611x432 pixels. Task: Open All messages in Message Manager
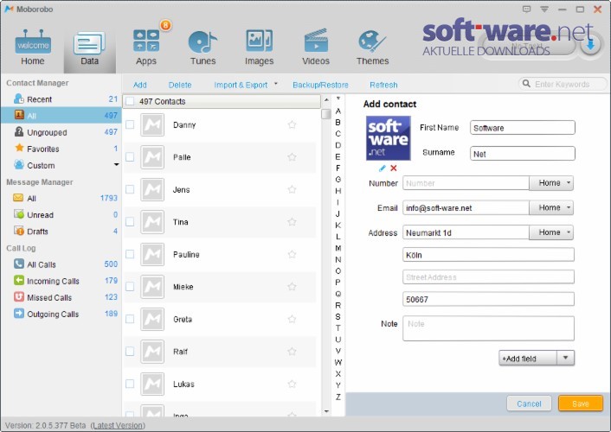(61, 198)
